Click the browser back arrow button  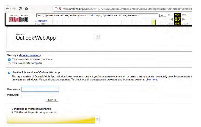click(7, 9)
